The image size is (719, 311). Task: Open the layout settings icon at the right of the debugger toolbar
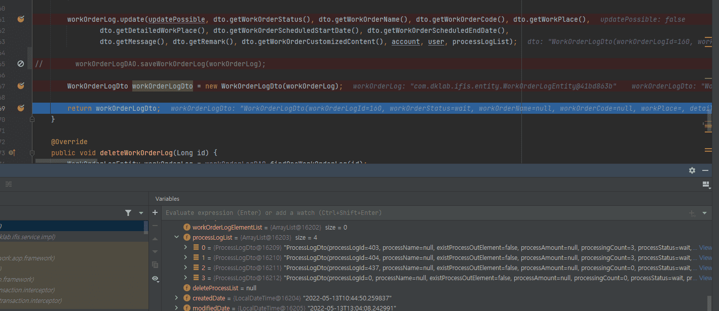pos(706,185)
